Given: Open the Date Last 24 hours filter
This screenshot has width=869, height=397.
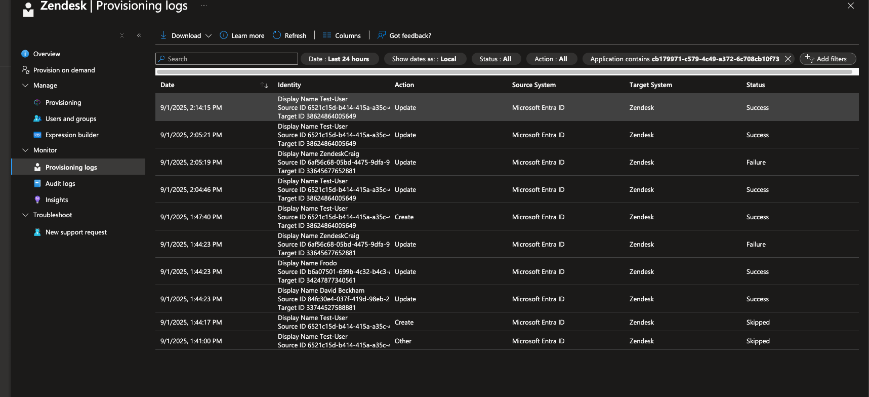Looking at the screenshot, I should (x=339, y=59).
